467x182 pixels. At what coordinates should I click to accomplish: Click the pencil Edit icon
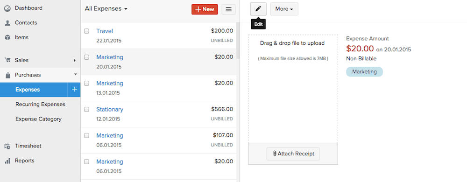click(x=258, y=9)
